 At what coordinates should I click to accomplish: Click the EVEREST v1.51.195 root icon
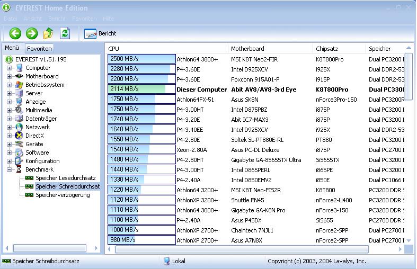(x=9, y=59)
